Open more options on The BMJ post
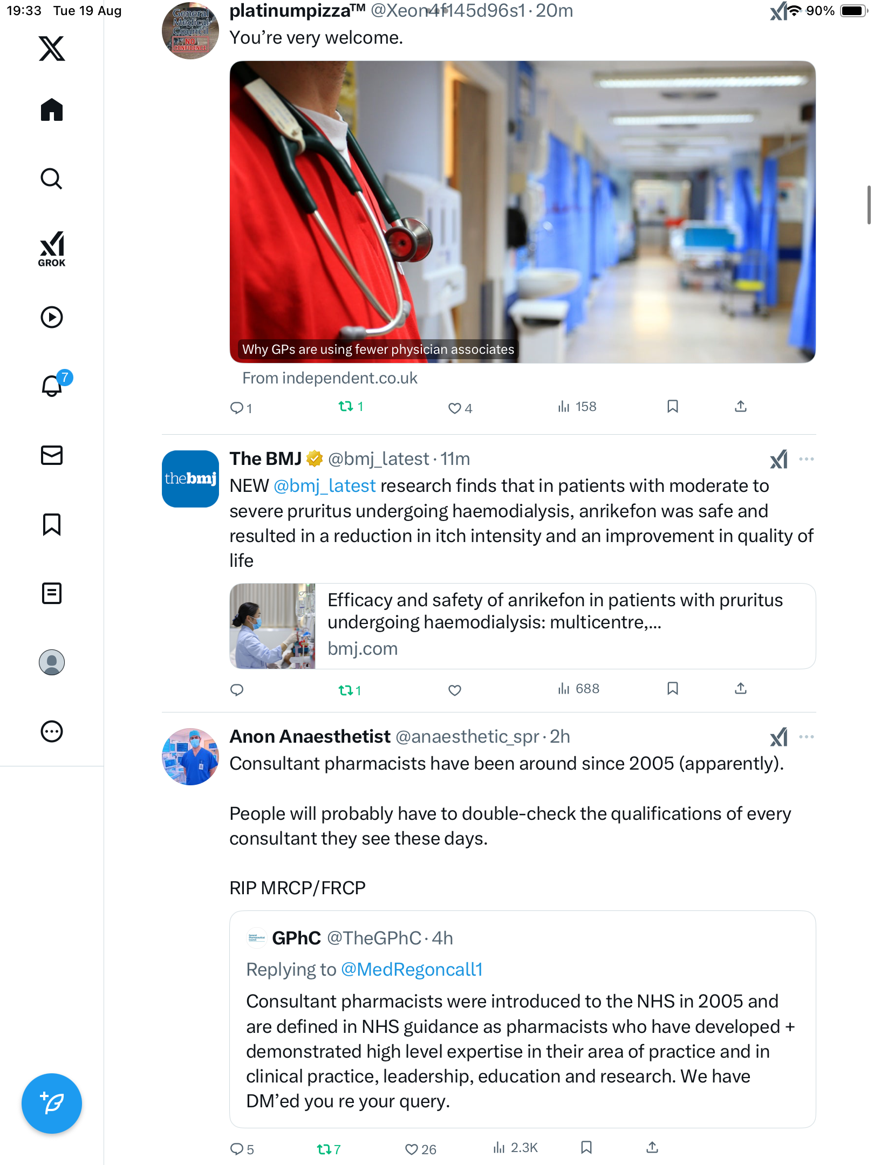 [807, 459]
